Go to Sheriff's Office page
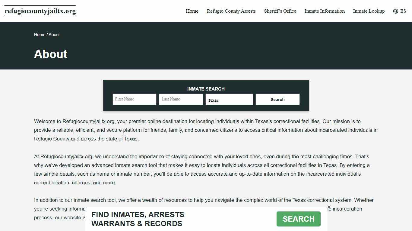This screenshot has height=231, width=412. coord(280,11)
